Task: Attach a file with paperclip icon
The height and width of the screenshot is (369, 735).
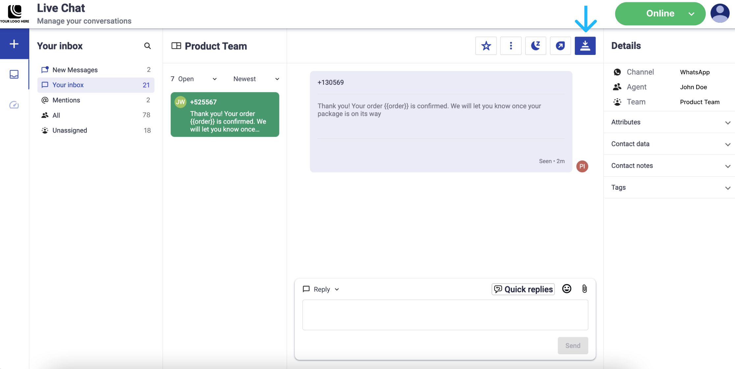Action: point(584,289)
